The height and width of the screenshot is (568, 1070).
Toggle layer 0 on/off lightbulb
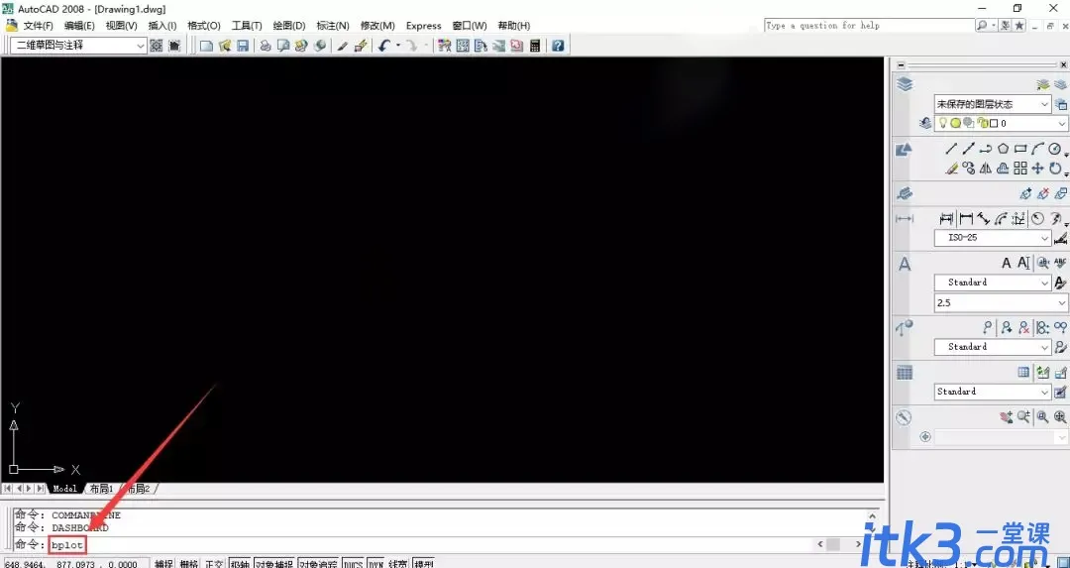(943, 123)
